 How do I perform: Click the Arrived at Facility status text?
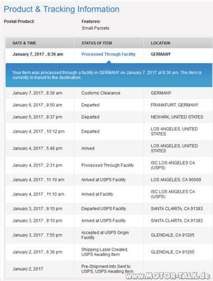coord(97,194)
